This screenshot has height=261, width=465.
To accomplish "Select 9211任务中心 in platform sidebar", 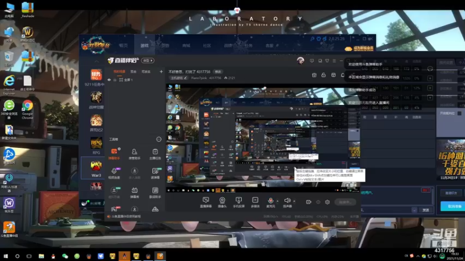I will point(96,78).
